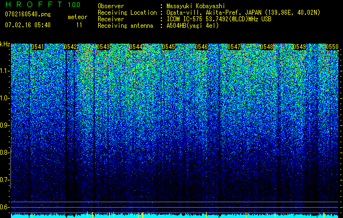Click the Receiver label
This screenshot has width=343, height=218.
pos(111,19)
